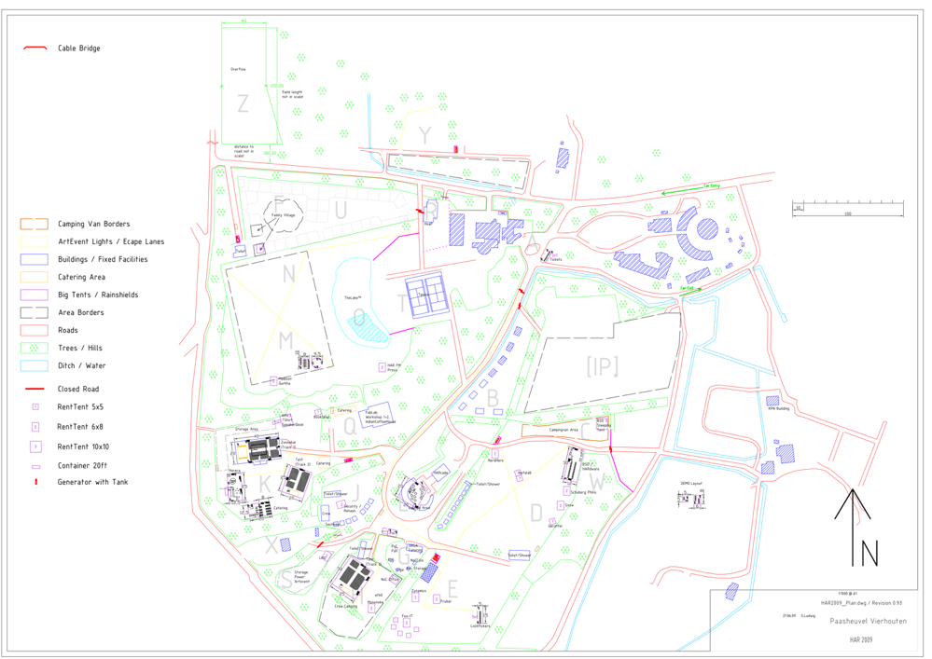Click the Campingvan Area label
Viewport: 932px width, 659px height.
[x=563, y=430]
